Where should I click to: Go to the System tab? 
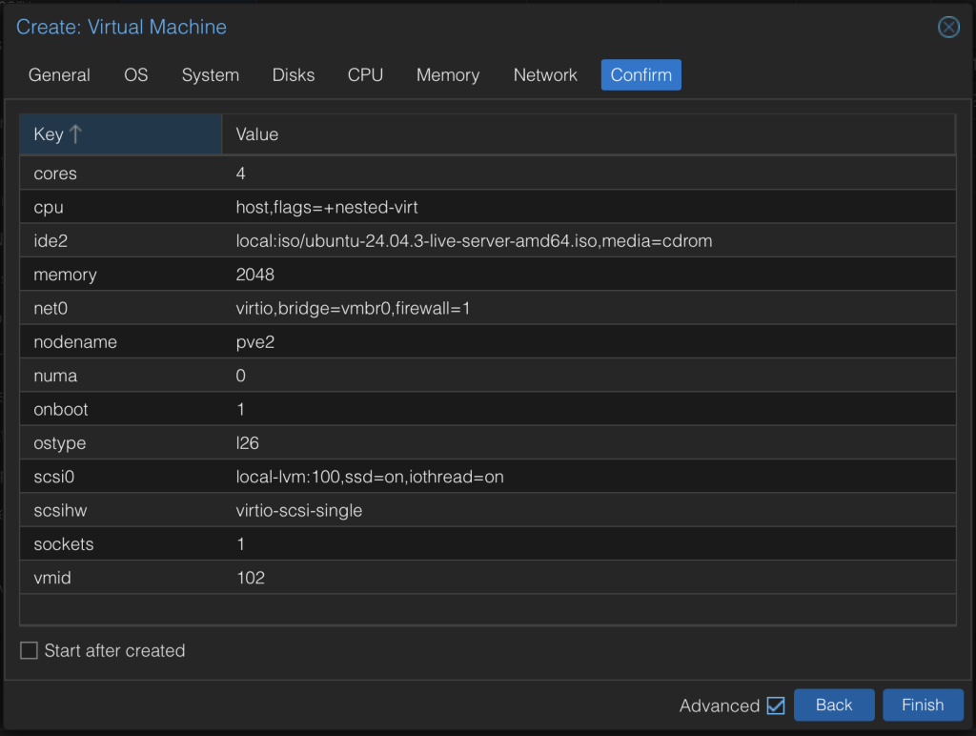click(x=211, y=75)
